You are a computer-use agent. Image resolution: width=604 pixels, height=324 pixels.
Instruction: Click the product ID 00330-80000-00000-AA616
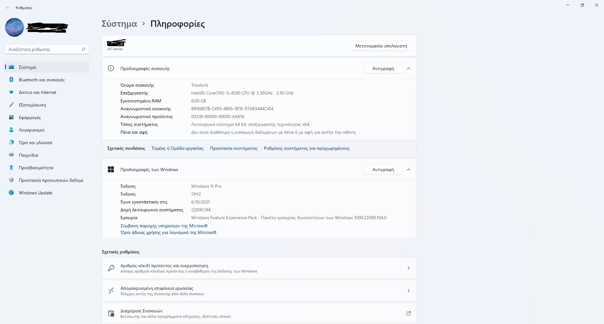point(217,117)
